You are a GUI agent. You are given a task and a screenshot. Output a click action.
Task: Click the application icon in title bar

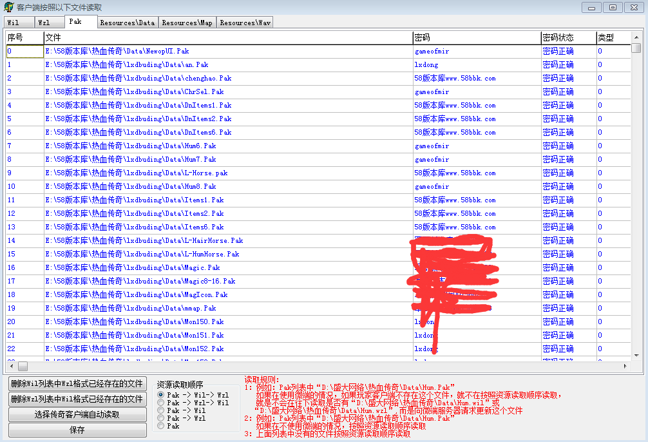tap(9, 7)
